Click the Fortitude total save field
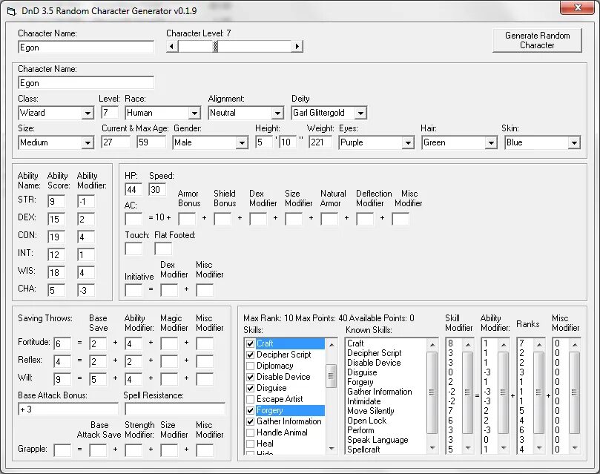Viewport: 600px width, 474px height. pos(62,344)
